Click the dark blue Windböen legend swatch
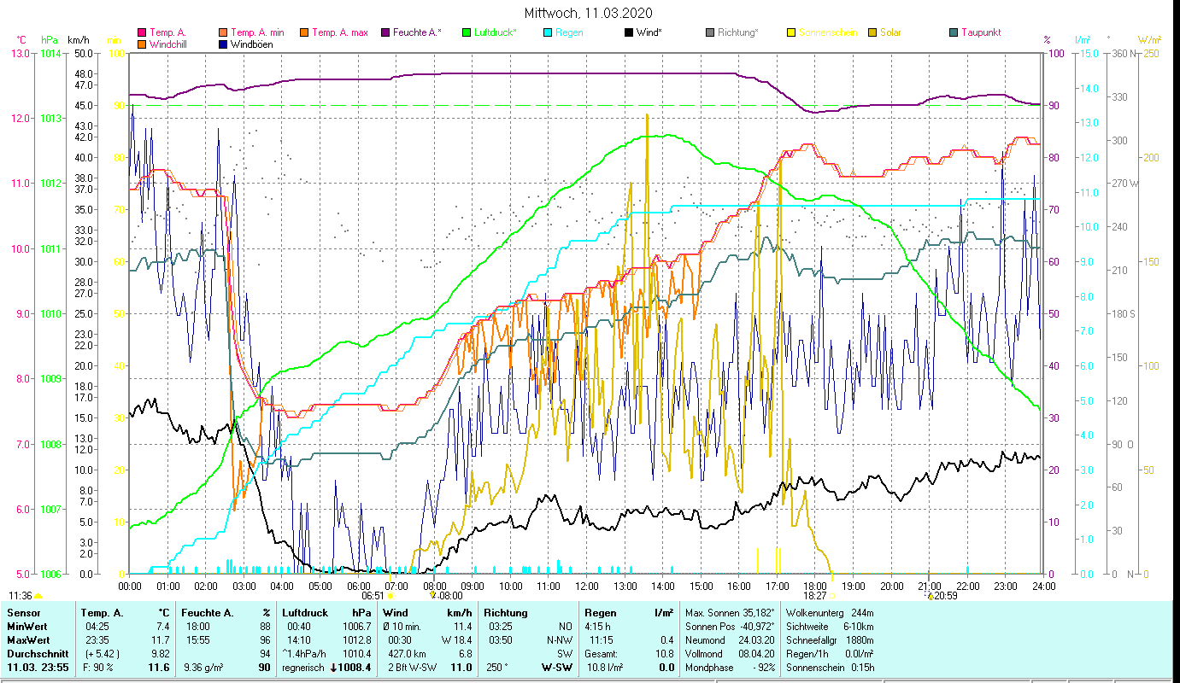This screenshot has height=683, width=1180. tap(223, 44)
